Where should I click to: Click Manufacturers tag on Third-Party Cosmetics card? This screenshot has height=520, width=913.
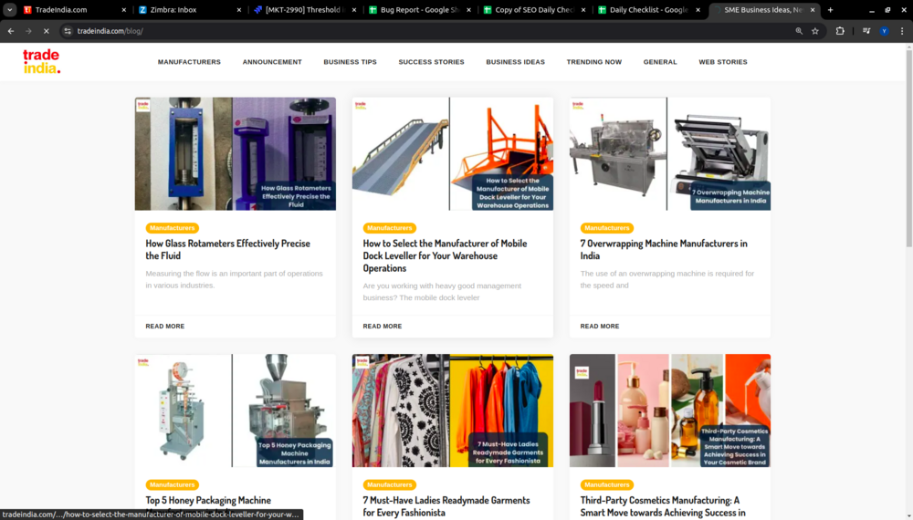click(x=607, y=484)
